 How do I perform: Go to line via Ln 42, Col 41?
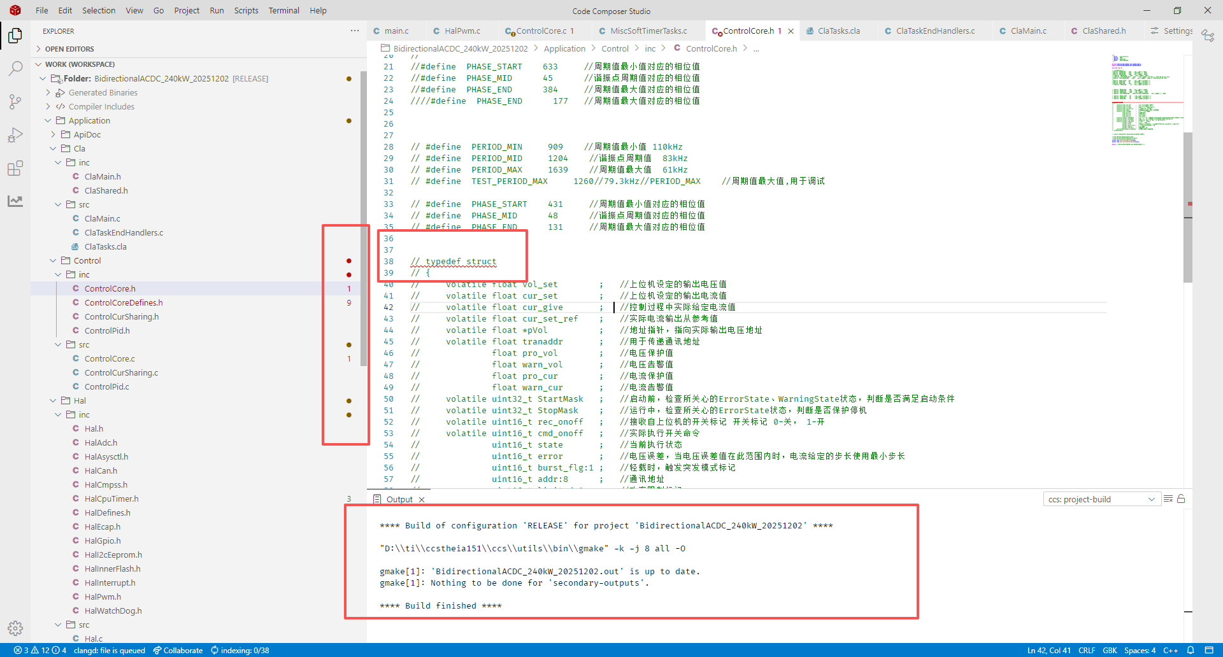coord(1048,650)
